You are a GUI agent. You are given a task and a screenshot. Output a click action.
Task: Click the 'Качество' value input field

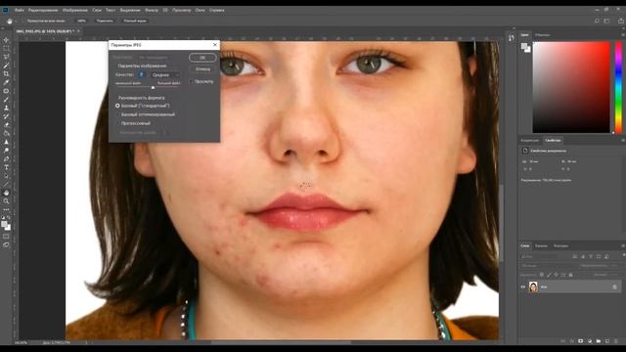(141, 75)
